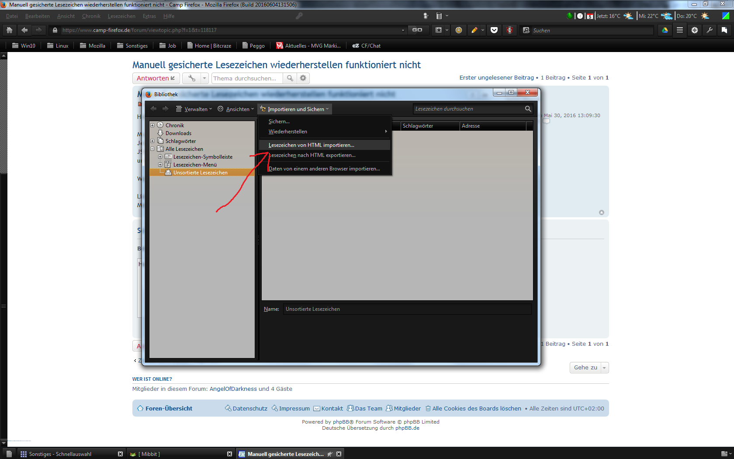Open the topic tools wrench dropdown
Screen dimensions: 734x459
coord(195,78)
